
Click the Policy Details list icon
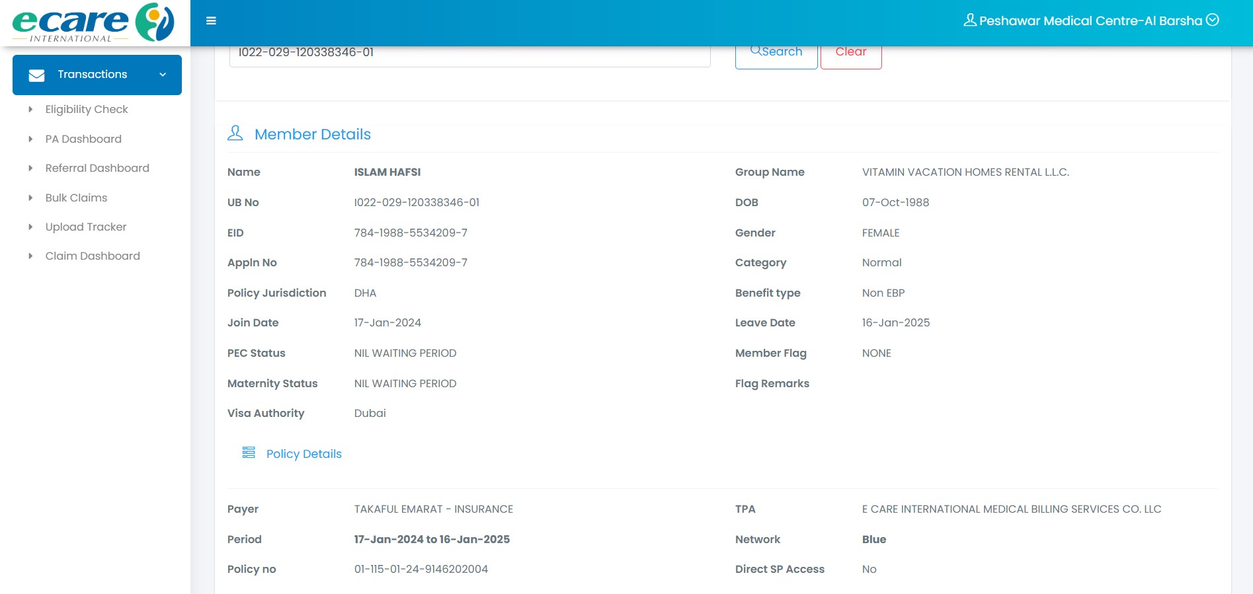tap(249, 453)
